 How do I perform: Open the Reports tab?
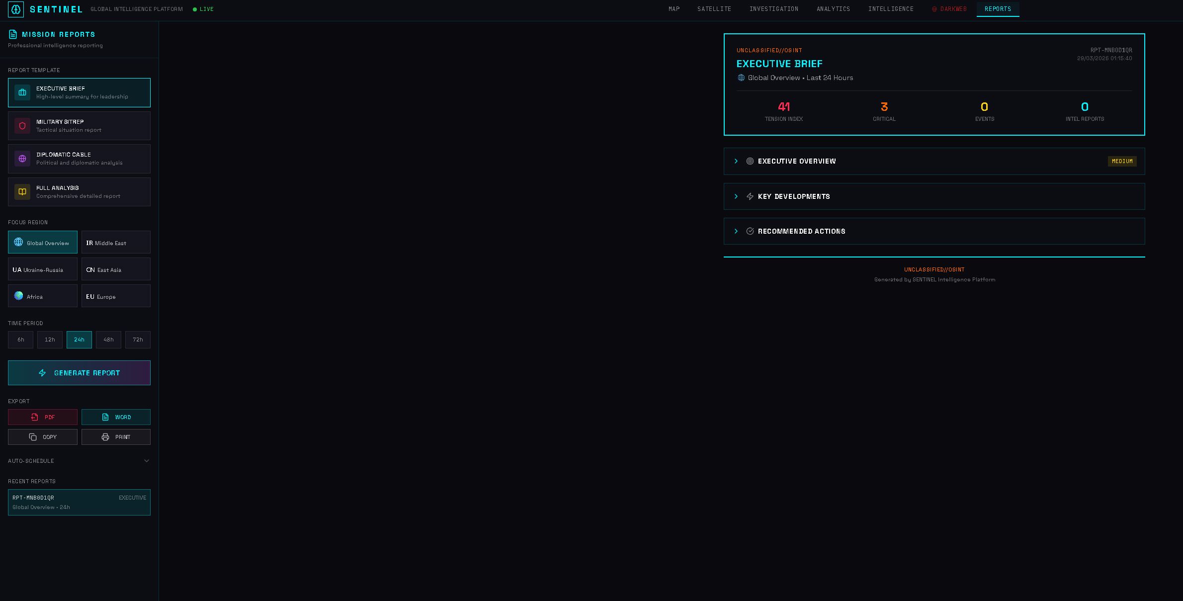(x=998, y=9)
